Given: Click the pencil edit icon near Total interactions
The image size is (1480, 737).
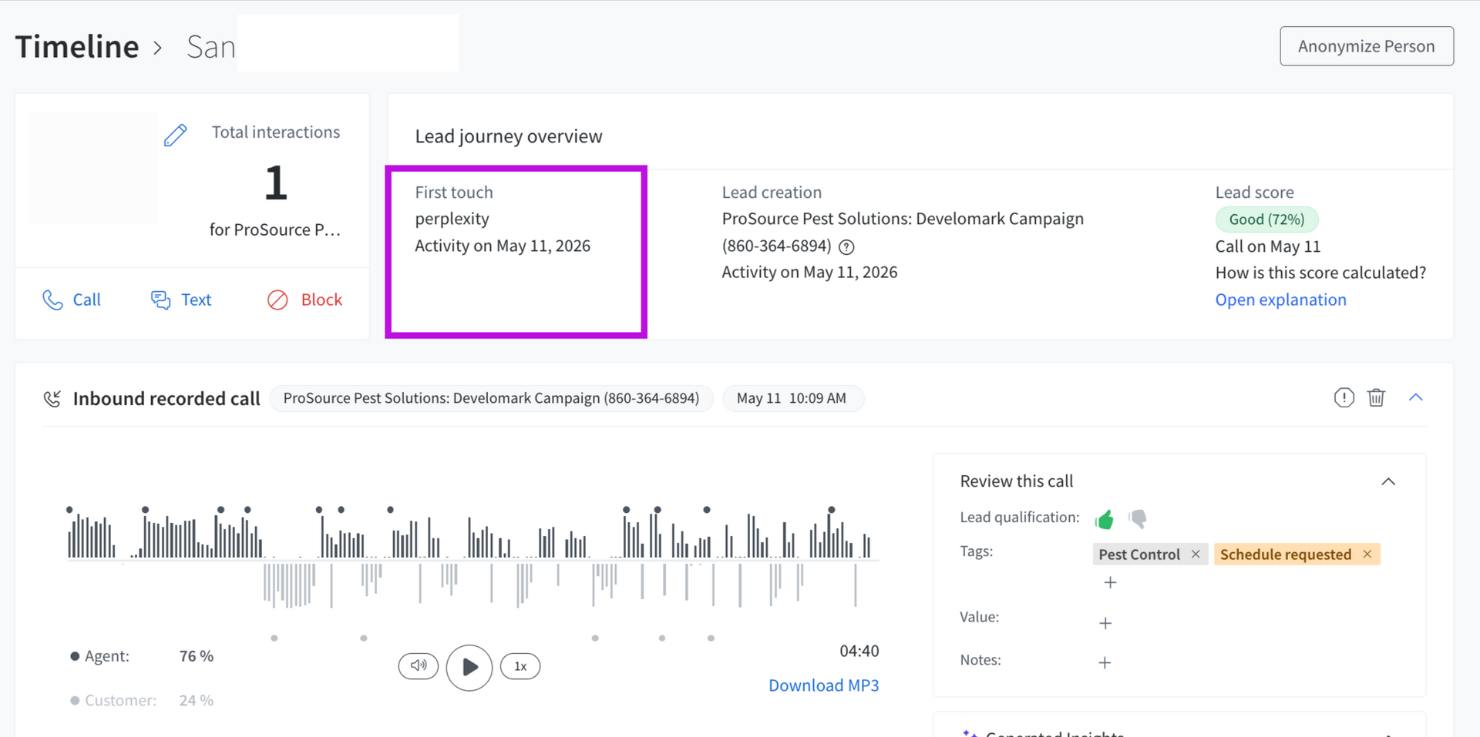Looking at the screenshot, I should (176, 135).
